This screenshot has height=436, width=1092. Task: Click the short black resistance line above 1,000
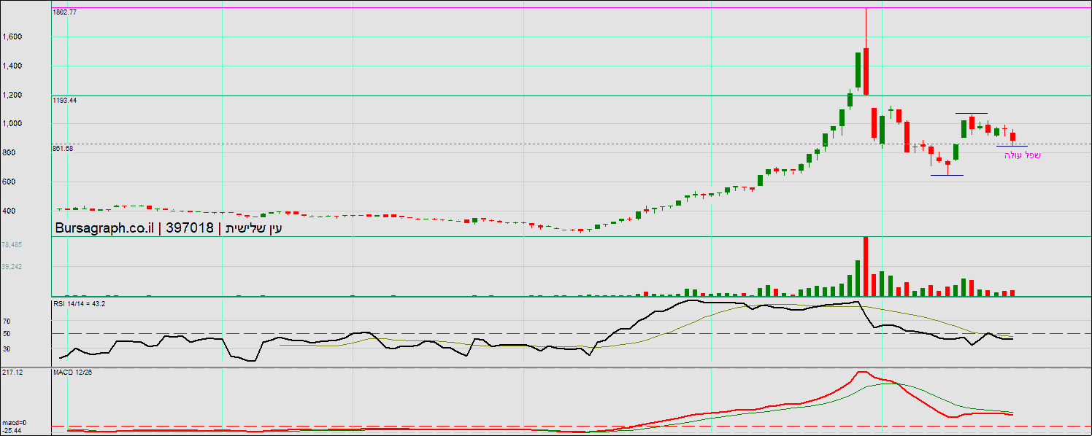click(972, 113)
